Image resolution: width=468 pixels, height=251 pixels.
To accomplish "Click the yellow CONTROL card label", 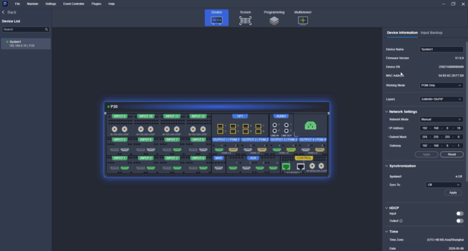I will tap(303, 158).
